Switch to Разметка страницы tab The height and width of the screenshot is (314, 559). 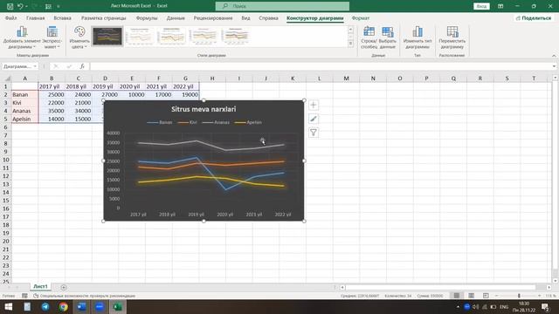click(104, 18)
